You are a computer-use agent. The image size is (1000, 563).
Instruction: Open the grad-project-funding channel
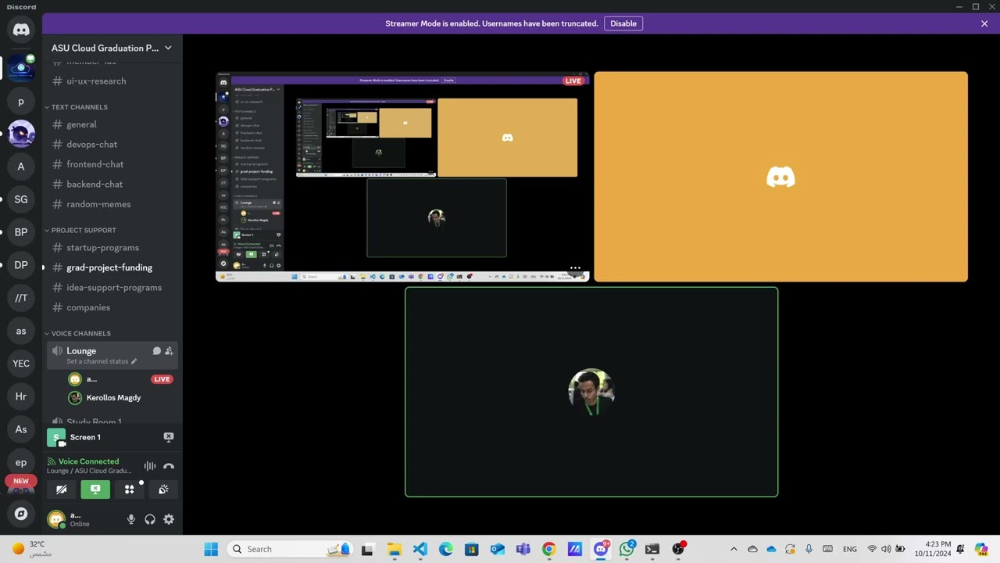click(112, 267)
